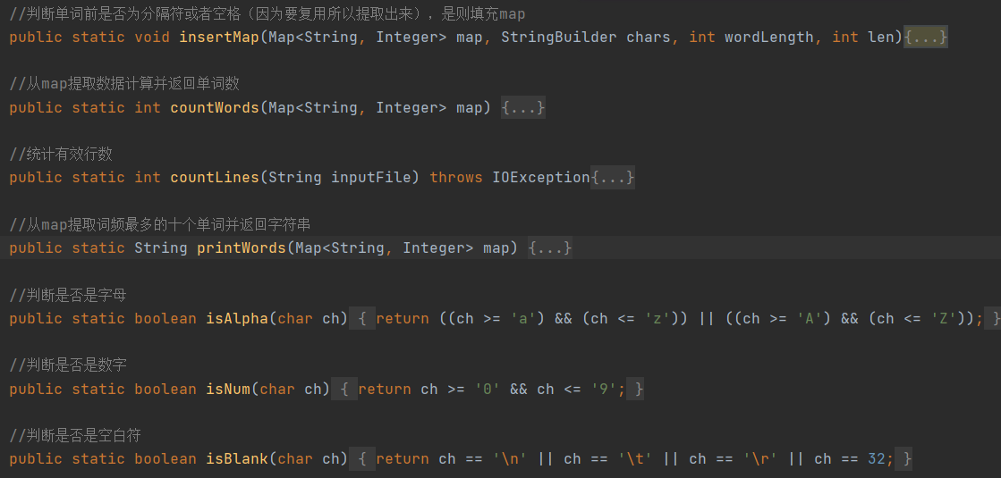This screenshot has width=1001, height=478.
Task: Place cursor on isNum method name
Action: tap(228, 390)
